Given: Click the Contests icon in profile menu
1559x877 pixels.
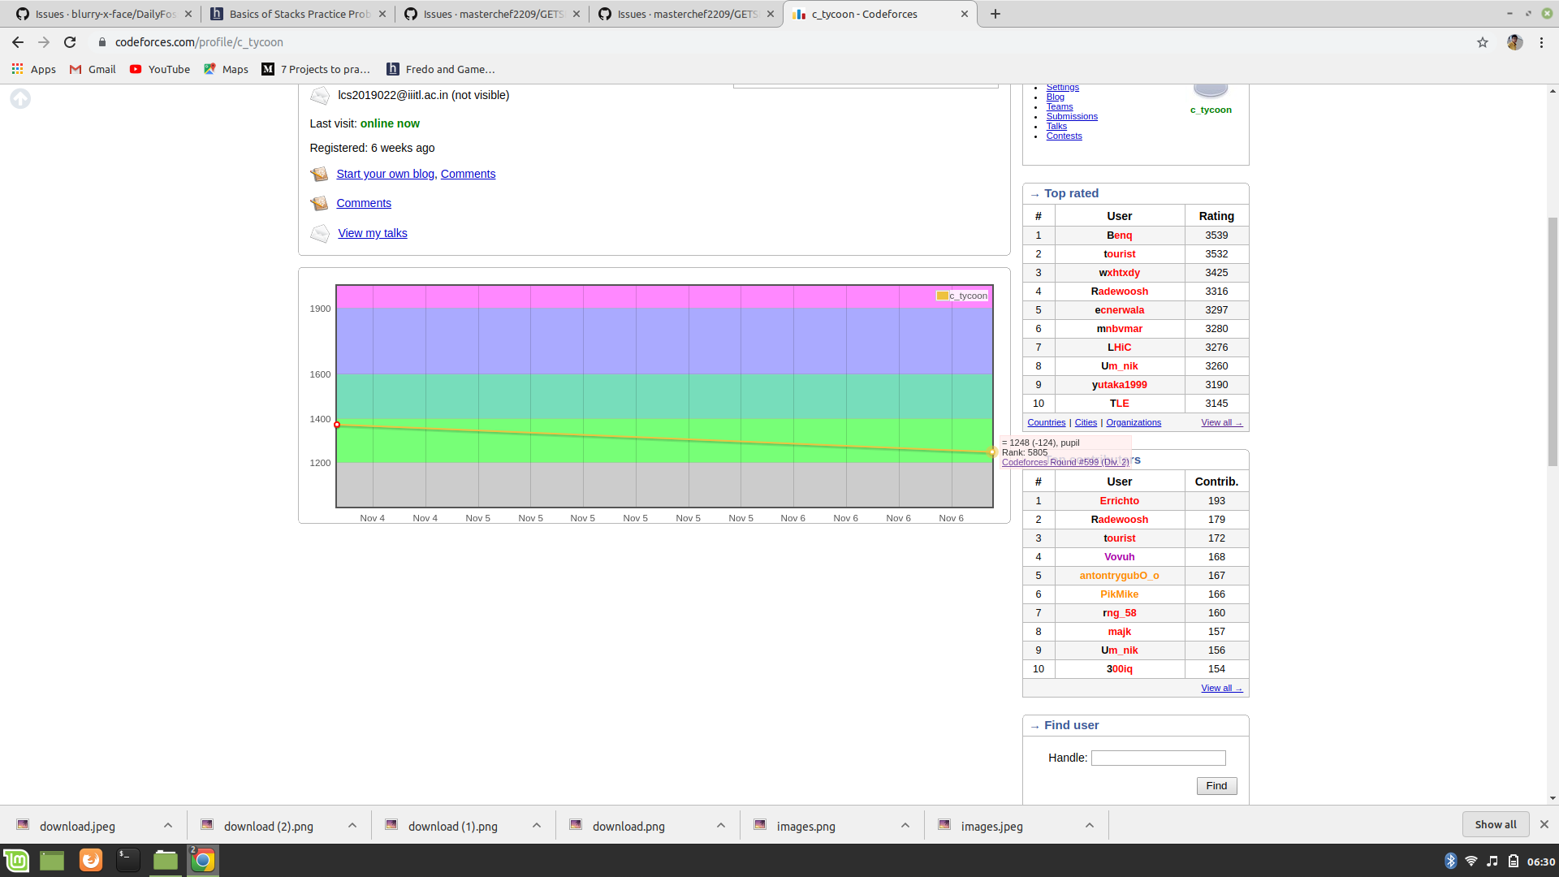Looking at the screenshot, I should [1063, 135].
